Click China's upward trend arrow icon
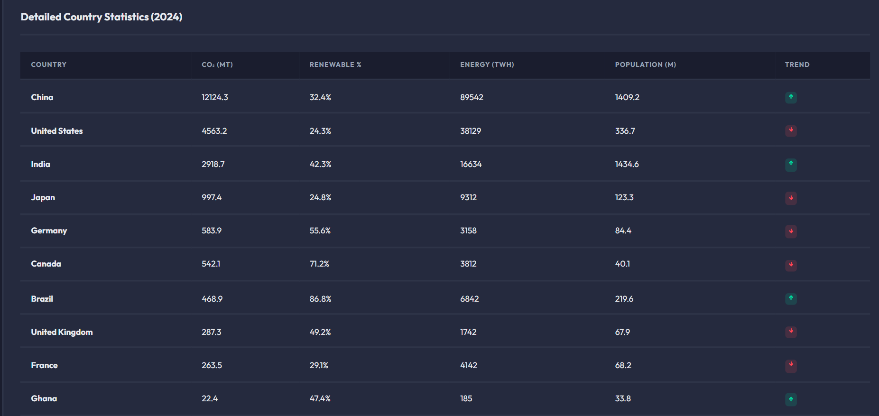Viewport: 879px width, 416px height. coord(790,97)
